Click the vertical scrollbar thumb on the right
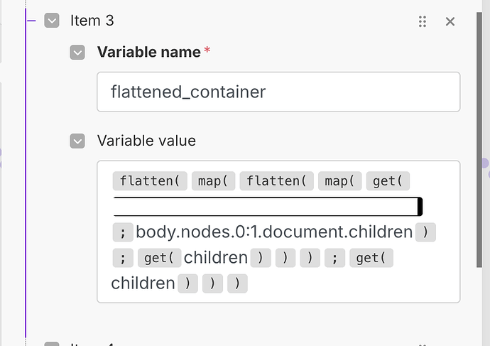The height and width of the screenshot is (346, 490). pos(479,140)
